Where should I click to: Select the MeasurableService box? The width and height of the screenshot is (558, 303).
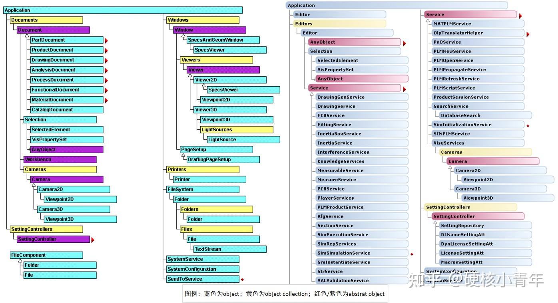[x=362, y=170]
